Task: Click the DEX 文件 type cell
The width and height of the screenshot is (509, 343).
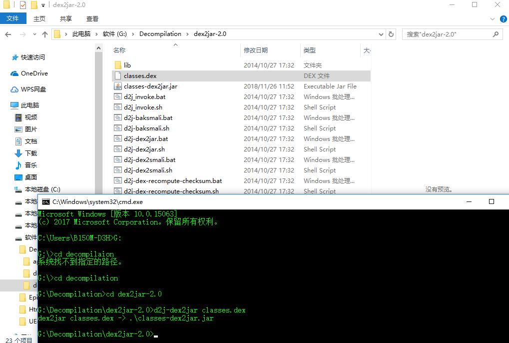Action: click(317, 75)
